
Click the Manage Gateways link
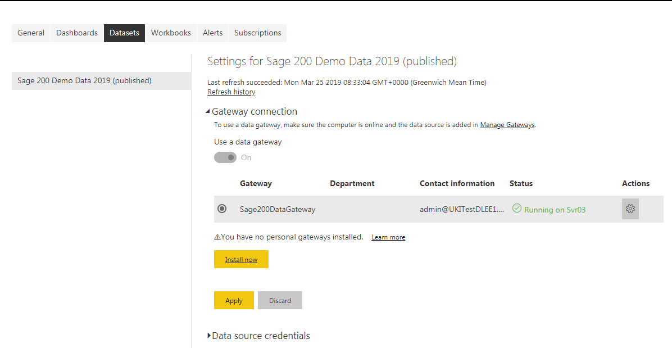(507, 124)
